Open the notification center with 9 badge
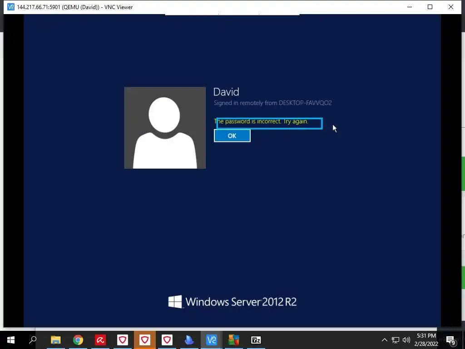 point(450,340)
